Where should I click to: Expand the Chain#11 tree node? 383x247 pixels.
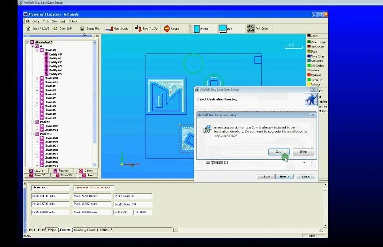tap(37, 82)
